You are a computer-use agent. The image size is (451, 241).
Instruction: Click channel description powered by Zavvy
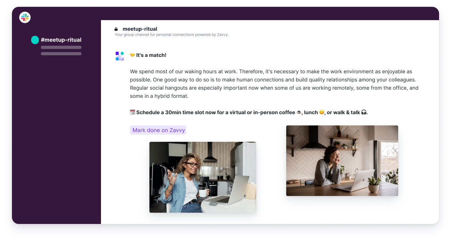click(172, 35)
